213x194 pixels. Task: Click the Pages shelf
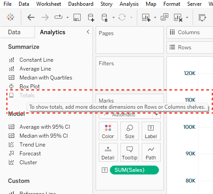pyautogui.click(x=130, y=40)
